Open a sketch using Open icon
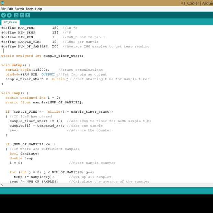Viewport: 213px width, 213px height. coord(22,15)
